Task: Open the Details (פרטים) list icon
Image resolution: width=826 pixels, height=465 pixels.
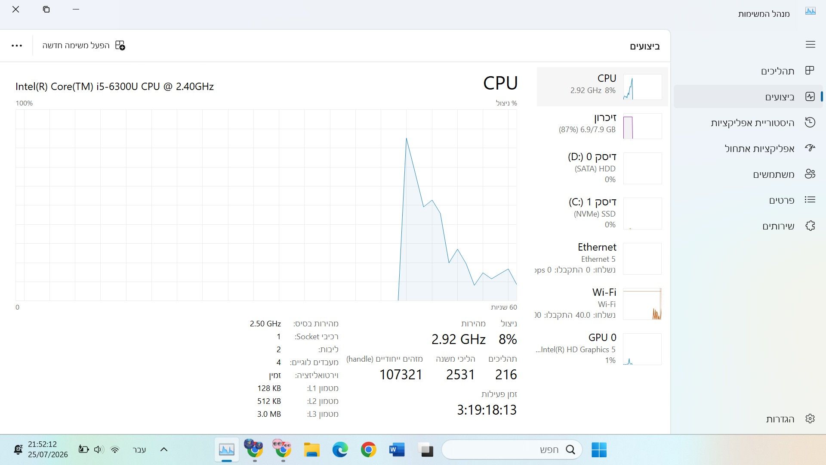Action: click(x=810, y=200)
